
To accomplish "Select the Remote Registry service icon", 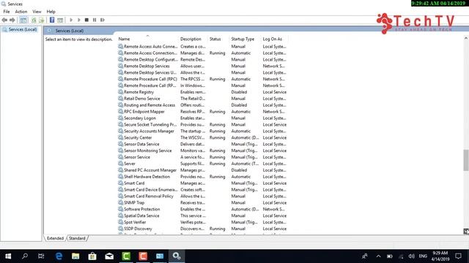I will (x=120, y=92).
